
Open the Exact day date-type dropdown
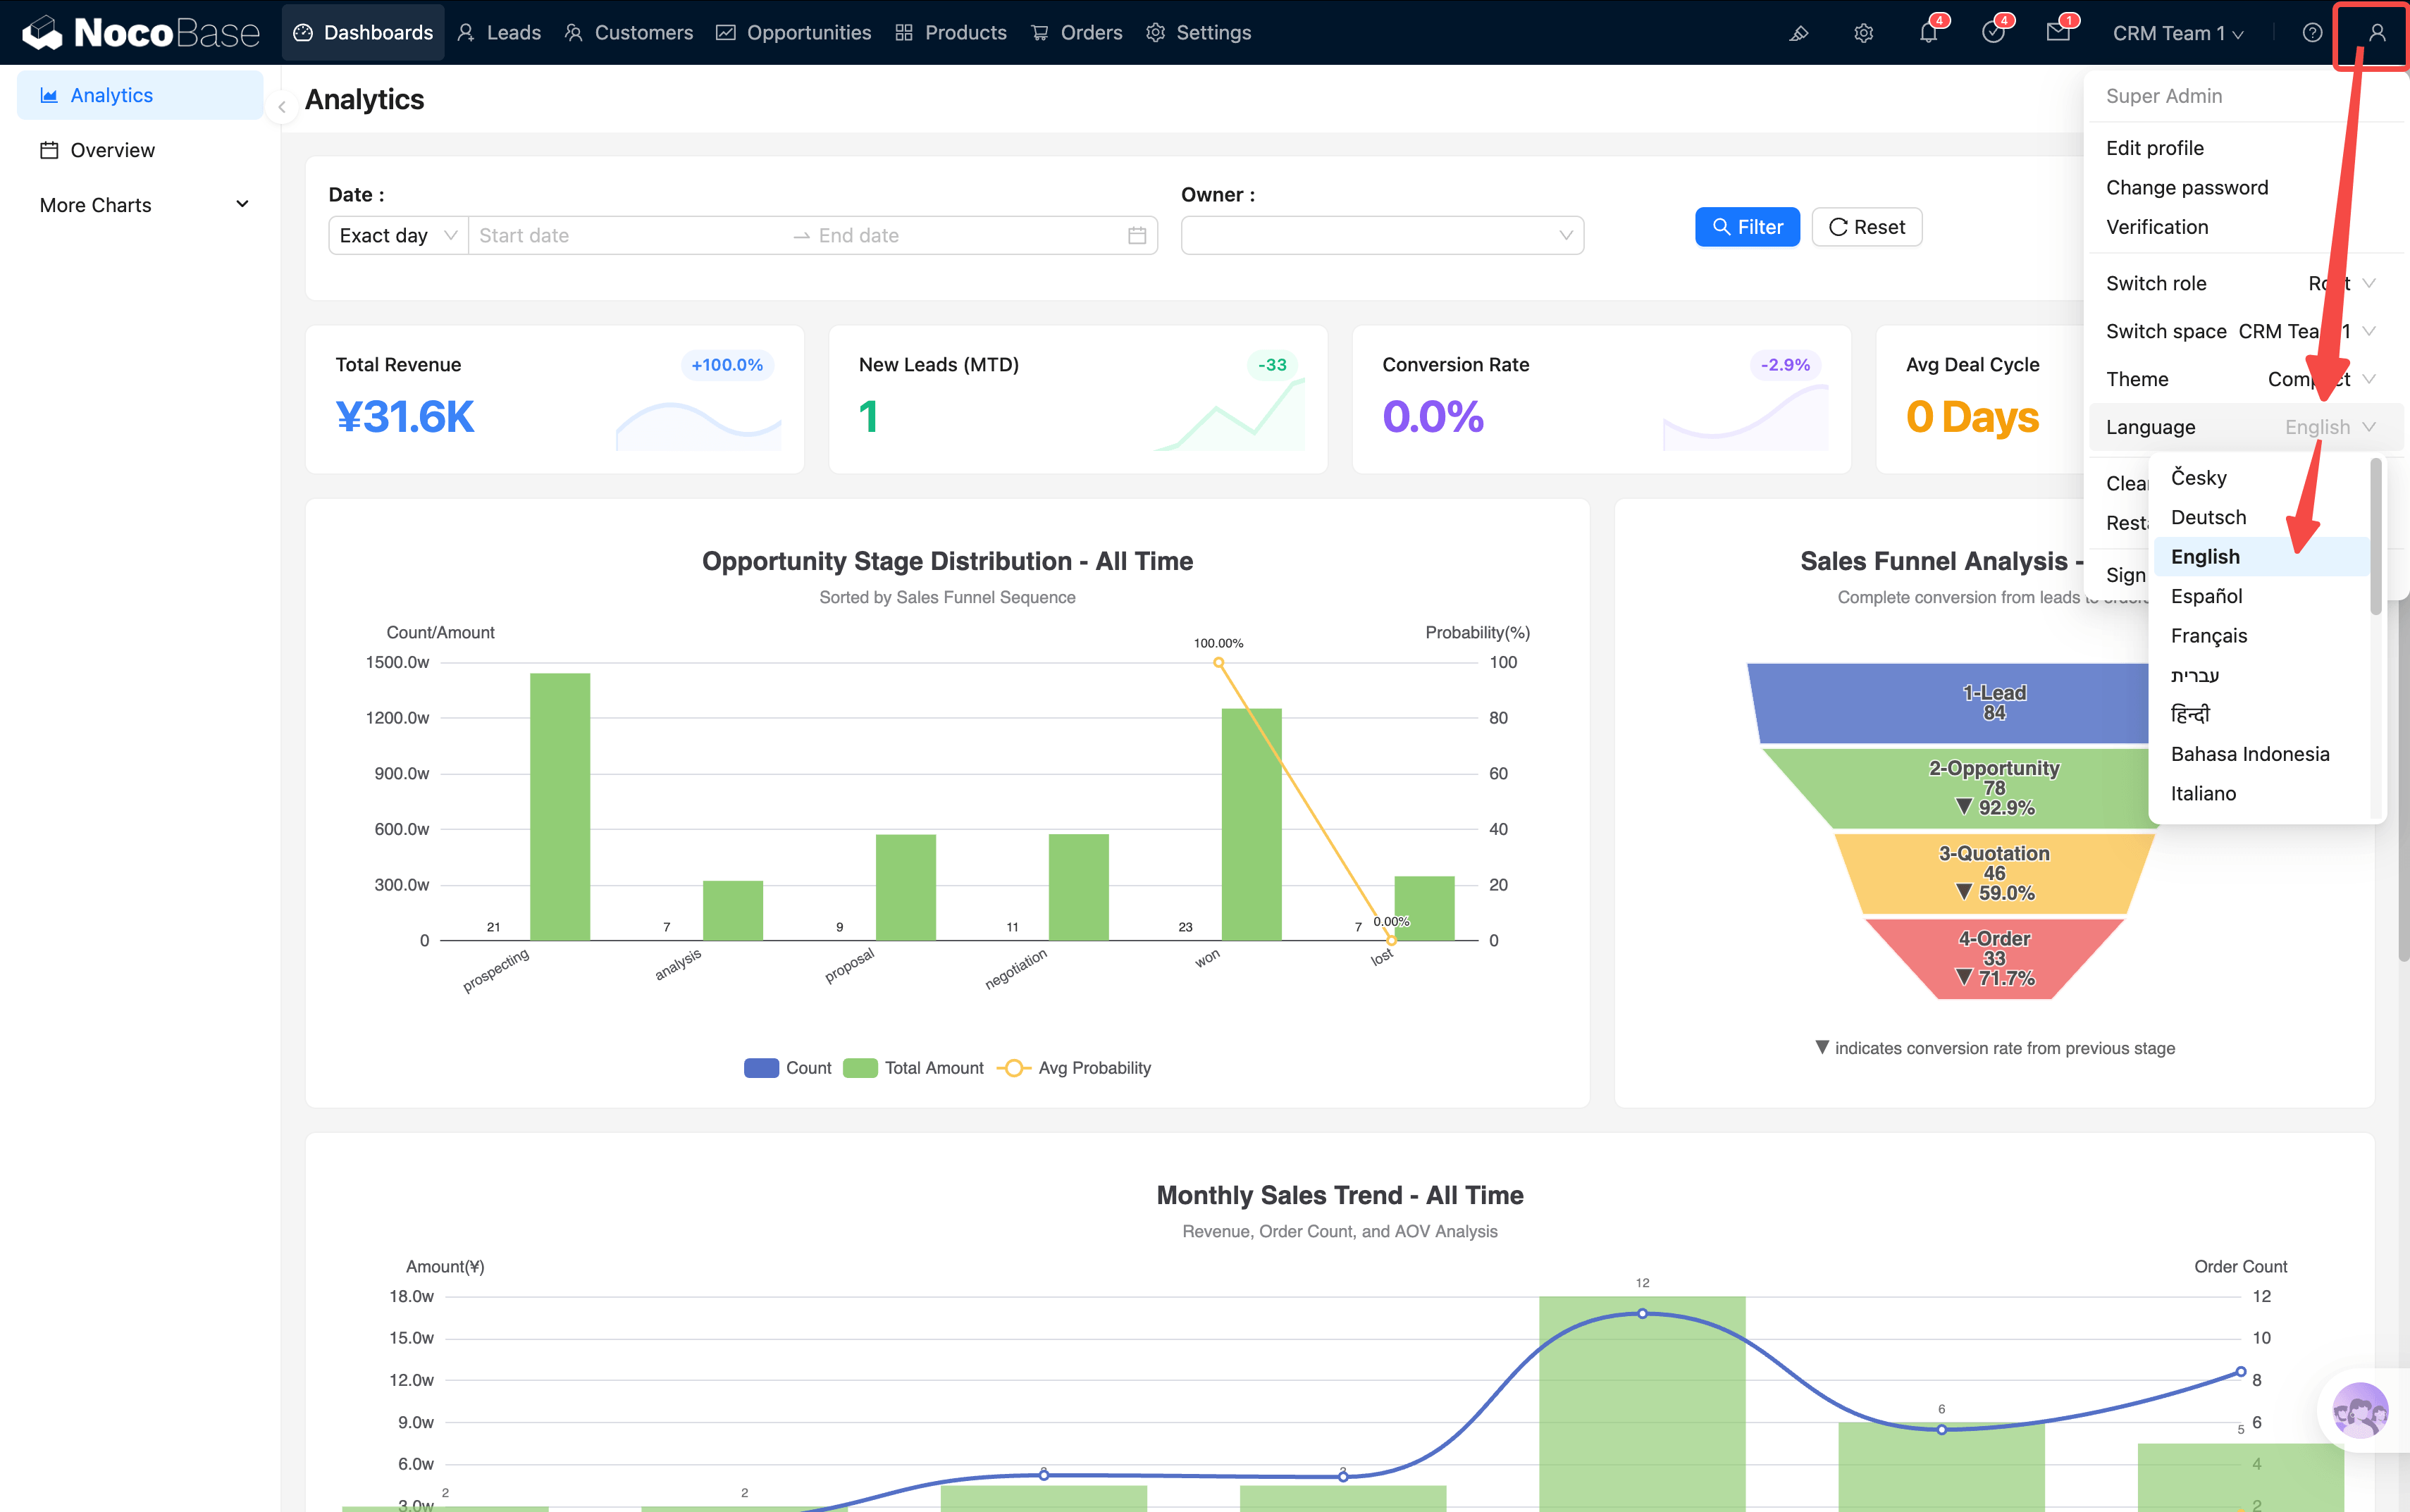point(397,236)
